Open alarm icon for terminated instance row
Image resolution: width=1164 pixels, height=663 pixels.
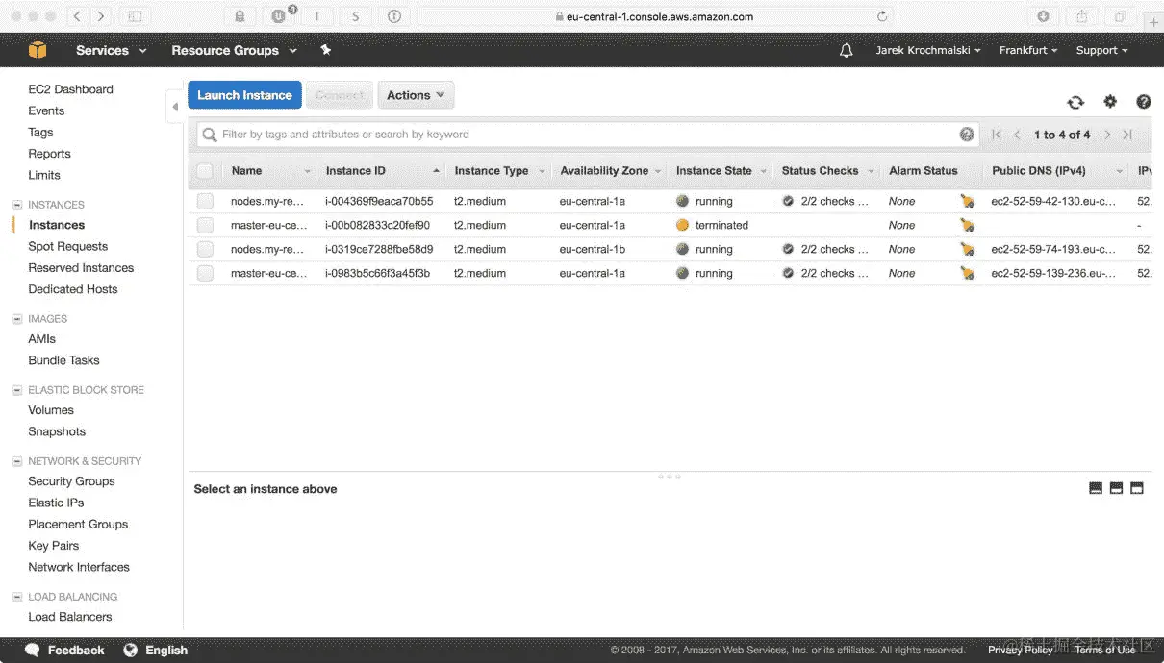pyautogui.click(x=967, y=225)
